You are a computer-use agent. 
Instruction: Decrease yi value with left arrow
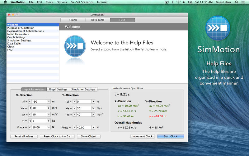point(75,102)
